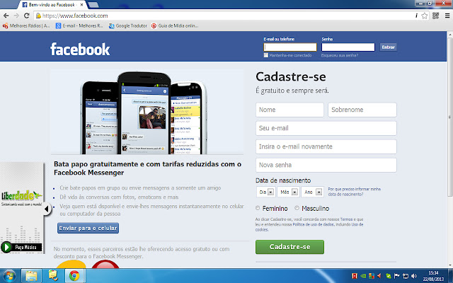
Task: Open Windows Explorer from taskbar
Action: 31,276
